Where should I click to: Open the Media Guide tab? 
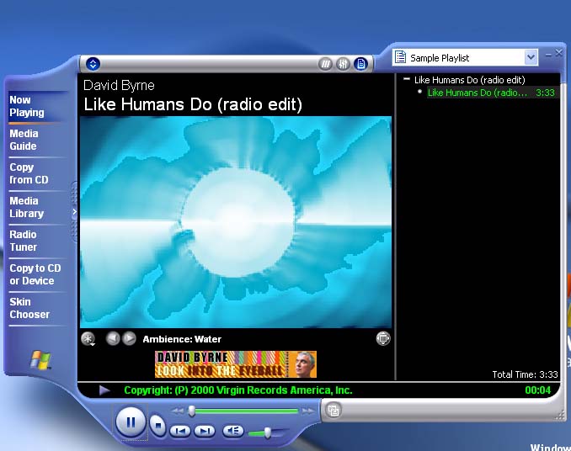click(x=24, y=140)
